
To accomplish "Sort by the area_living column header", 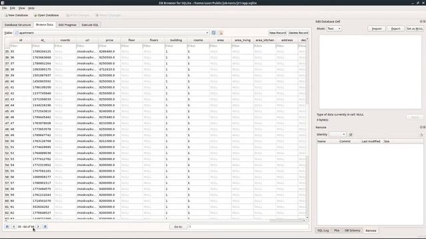I will [x=242, y=40].
